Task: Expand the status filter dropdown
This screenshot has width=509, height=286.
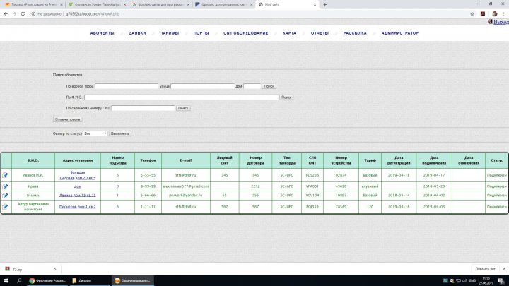Action: coord(95,133)
